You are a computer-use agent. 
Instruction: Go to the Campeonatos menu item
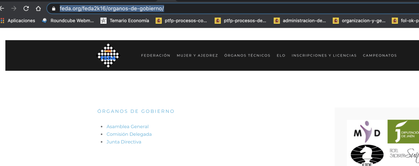point(380,56)
